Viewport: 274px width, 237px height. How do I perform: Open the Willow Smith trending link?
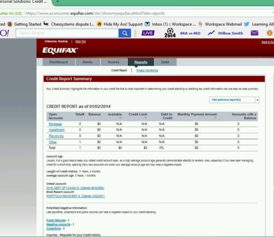tap(230, 33)
